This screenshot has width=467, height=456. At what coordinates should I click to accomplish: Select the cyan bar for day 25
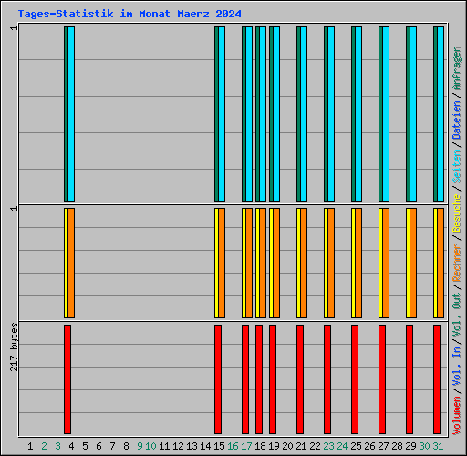pos(358,114)
